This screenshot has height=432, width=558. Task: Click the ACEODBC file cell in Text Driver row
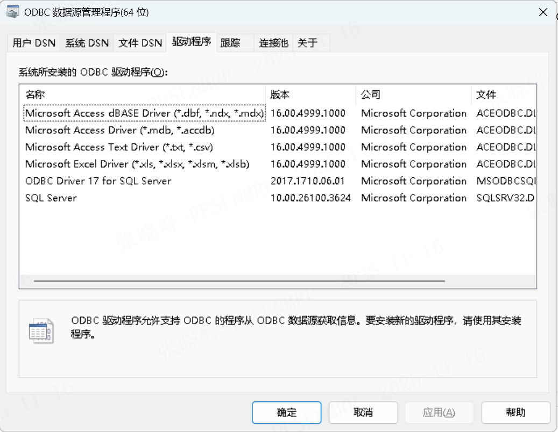point(506,147)
